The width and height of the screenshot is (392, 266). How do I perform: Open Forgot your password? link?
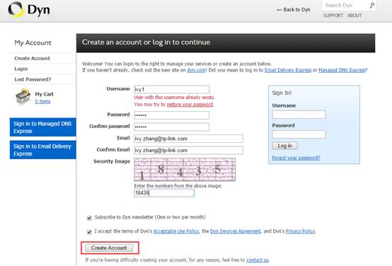click(x=296, y=158)
